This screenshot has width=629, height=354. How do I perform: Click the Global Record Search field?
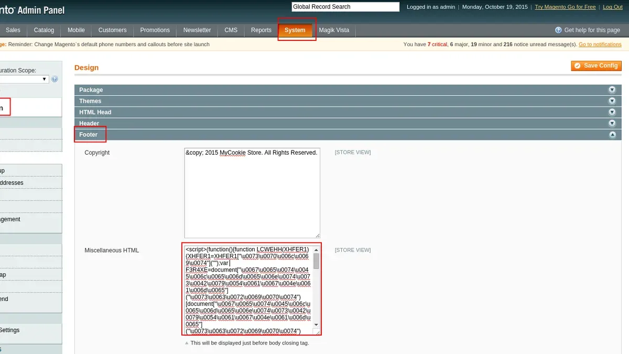pyautogui.click(x=345, y=7)
